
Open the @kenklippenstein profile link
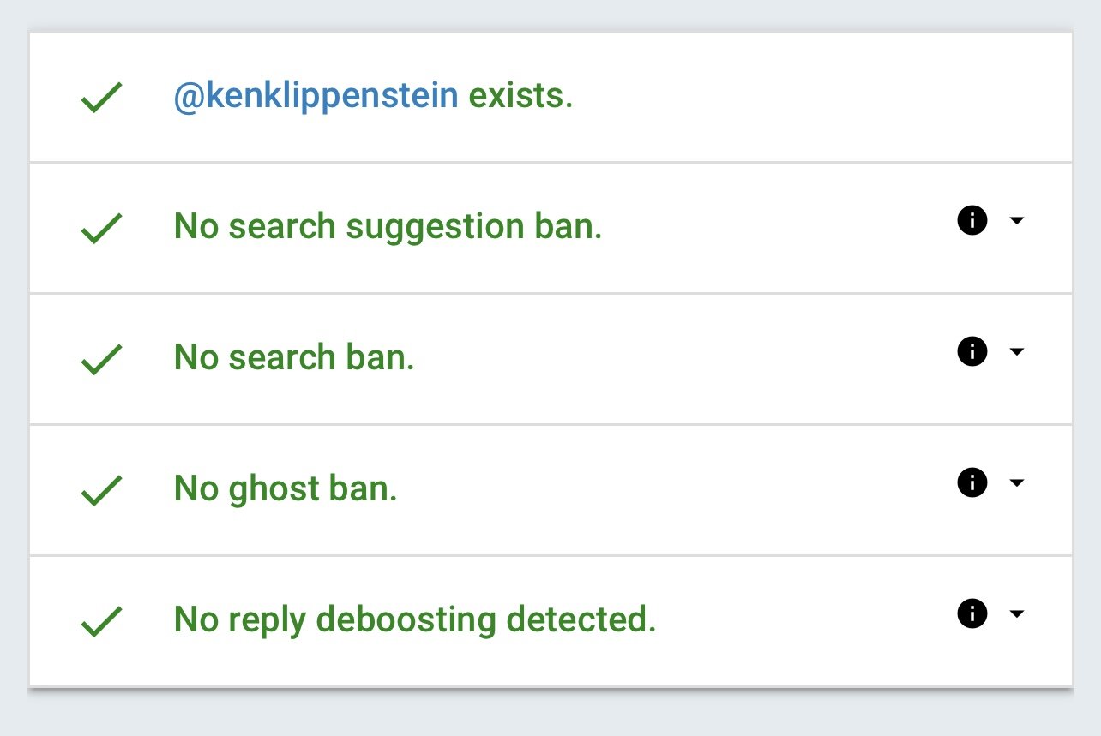coord(316,97)
